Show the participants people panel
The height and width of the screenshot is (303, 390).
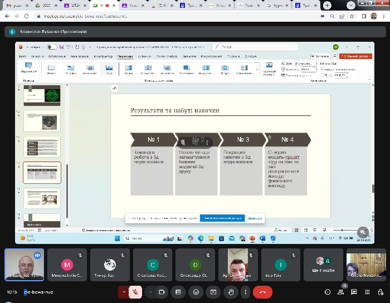pos(341,292)
